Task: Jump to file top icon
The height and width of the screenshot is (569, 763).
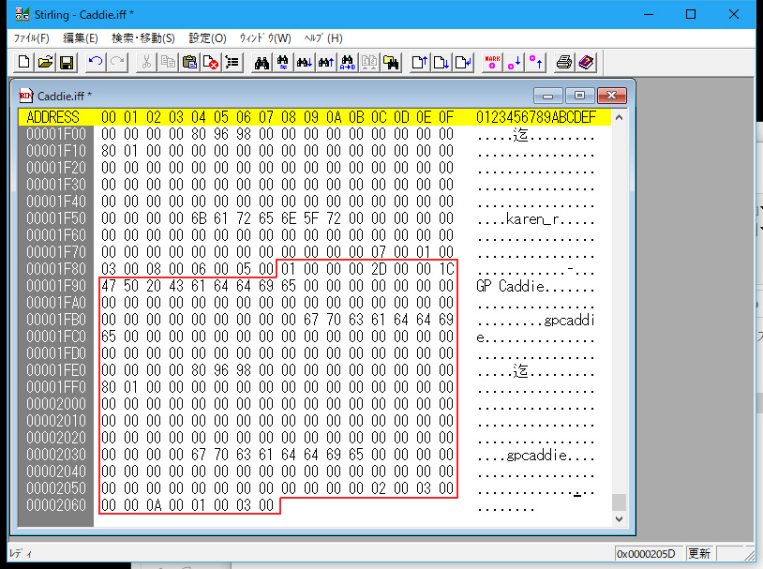Action: [419, 62]
